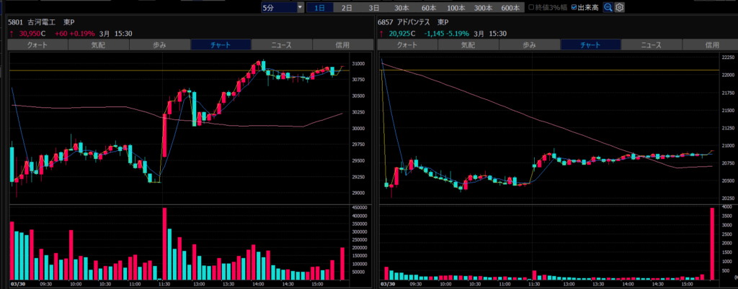This screenshot has height=289, width=738.
Task: Open chart settings via the gear icon
Action: [x=619, y=7]
